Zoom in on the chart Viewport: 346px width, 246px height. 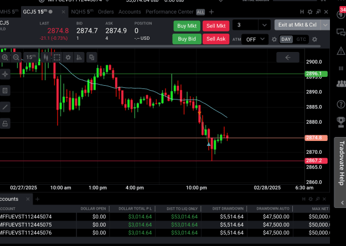pos(5,57)
